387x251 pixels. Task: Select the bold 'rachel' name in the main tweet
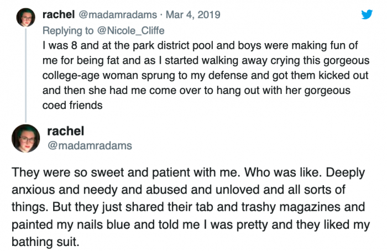pos(65,132)
